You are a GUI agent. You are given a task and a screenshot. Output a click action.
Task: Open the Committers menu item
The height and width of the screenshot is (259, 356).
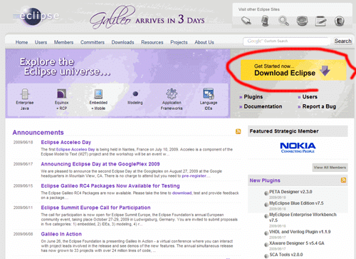click(x=93, y=42)
